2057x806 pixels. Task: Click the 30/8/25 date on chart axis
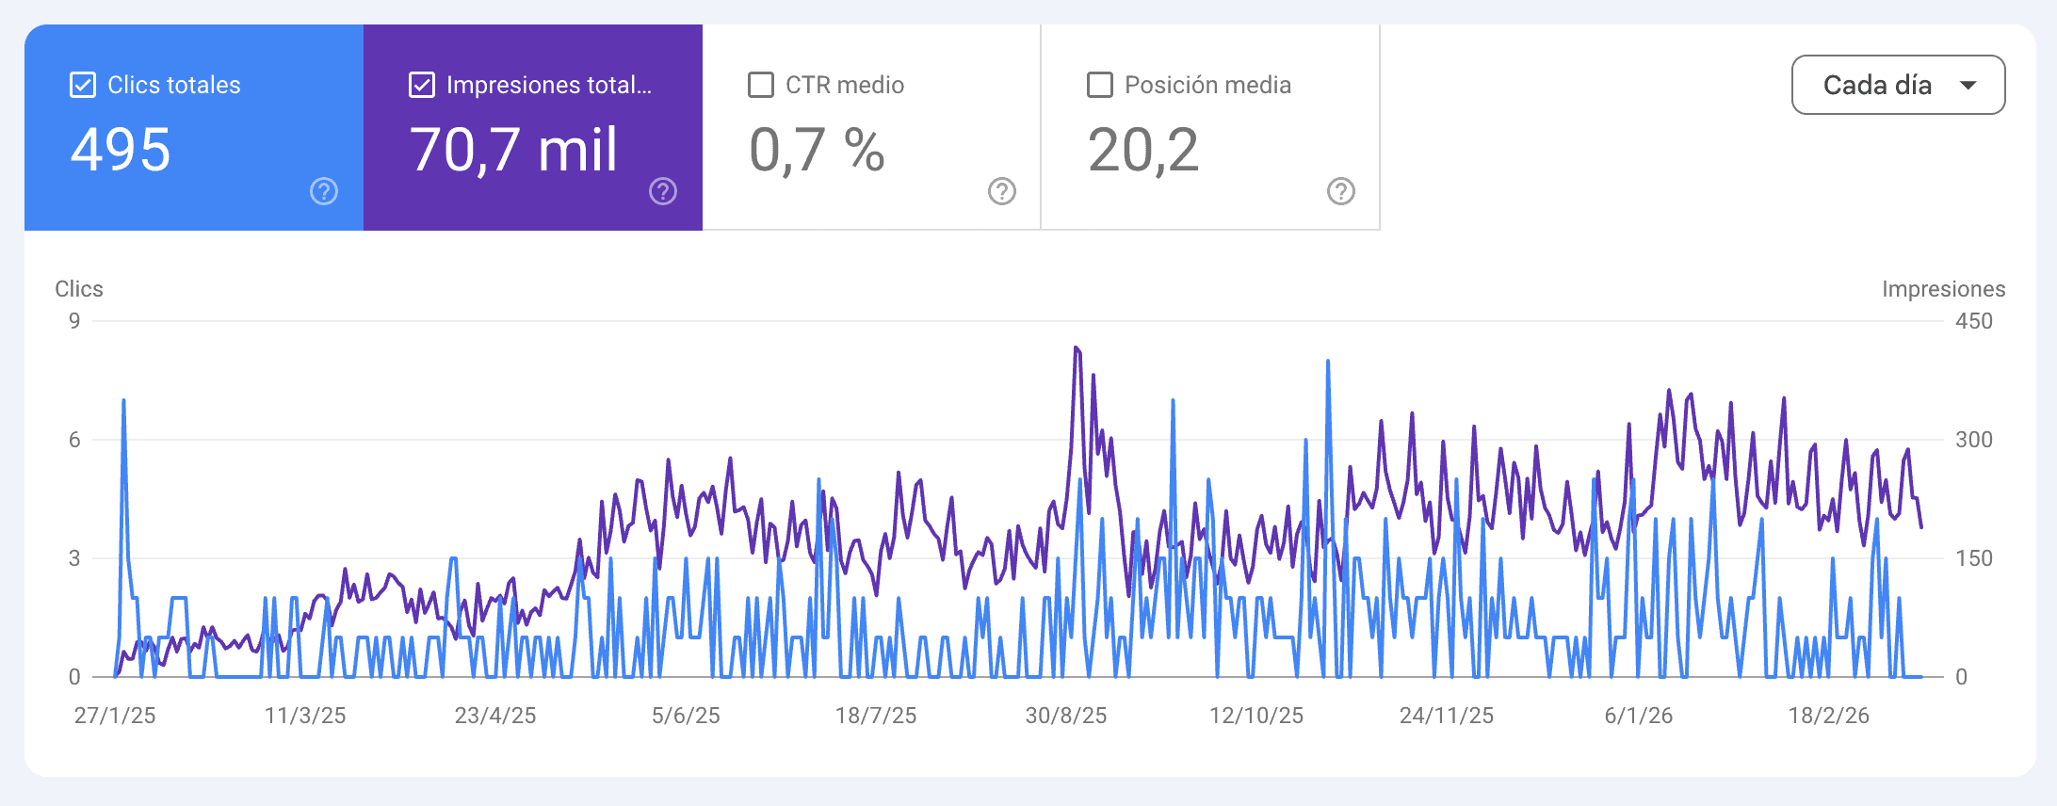pos(1066,716)
